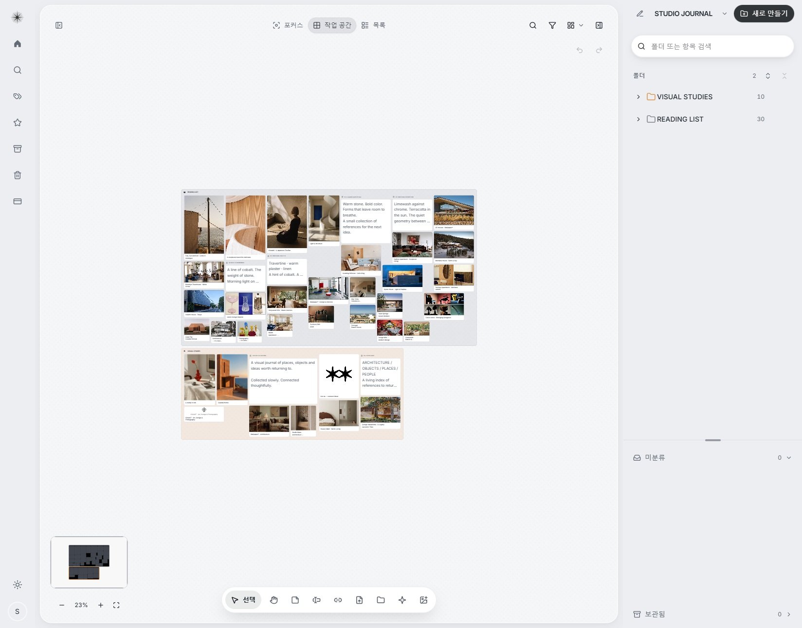Click the 23% zoom level
The image size is (802, 628).
click(x=81, y=605)
